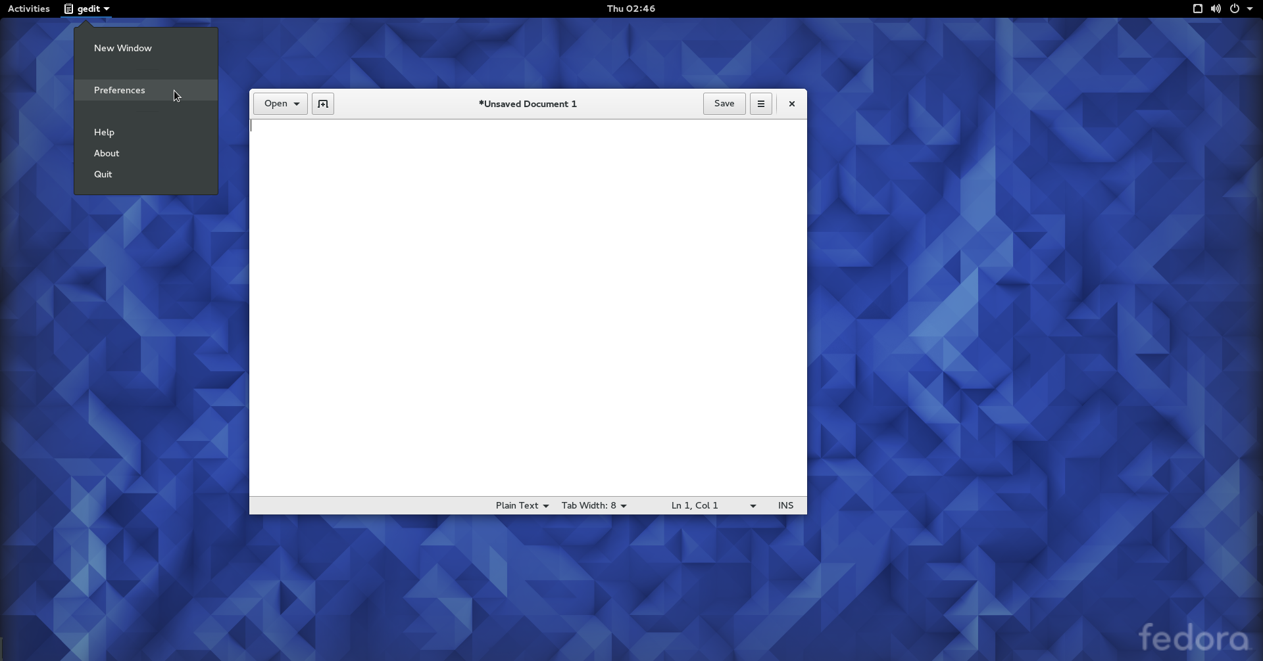This screenshot has width=1263, height=661.
Task: Create a new document tab
Action: point(322,104)
